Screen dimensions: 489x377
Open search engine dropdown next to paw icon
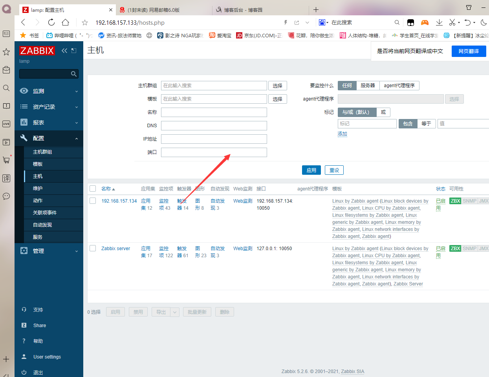pos(327,23)
